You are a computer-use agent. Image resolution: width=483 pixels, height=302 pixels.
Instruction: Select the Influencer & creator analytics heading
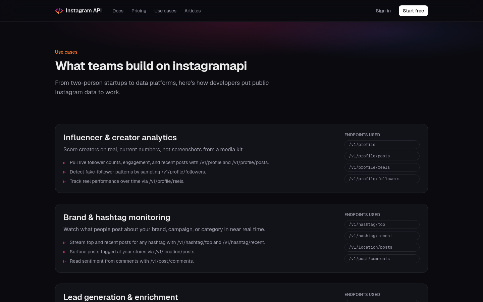pos(120,138)
